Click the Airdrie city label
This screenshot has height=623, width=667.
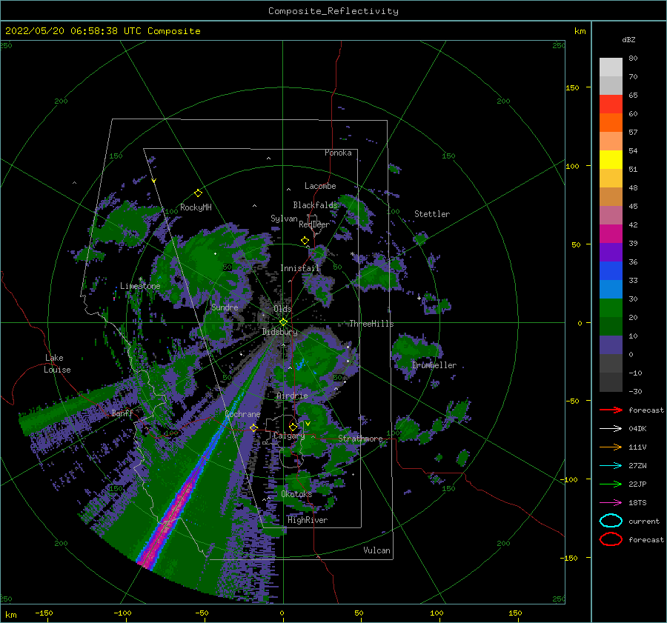click(292, 396)
